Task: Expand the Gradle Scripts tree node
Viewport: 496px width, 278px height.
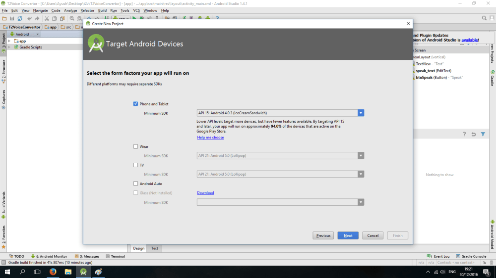Action: (x=9, y=47)
